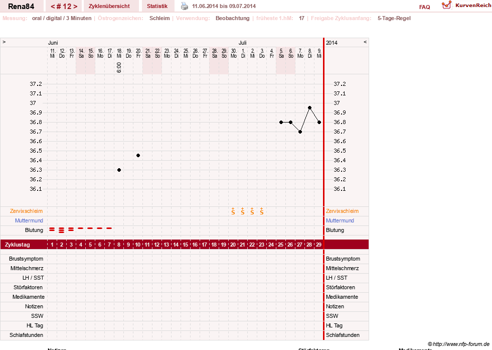Open the nfp-forum.de link

(x=458, y=344)
